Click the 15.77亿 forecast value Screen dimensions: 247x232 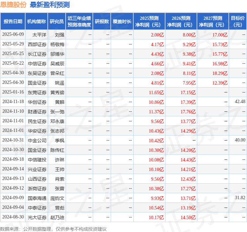click(220, 54)
